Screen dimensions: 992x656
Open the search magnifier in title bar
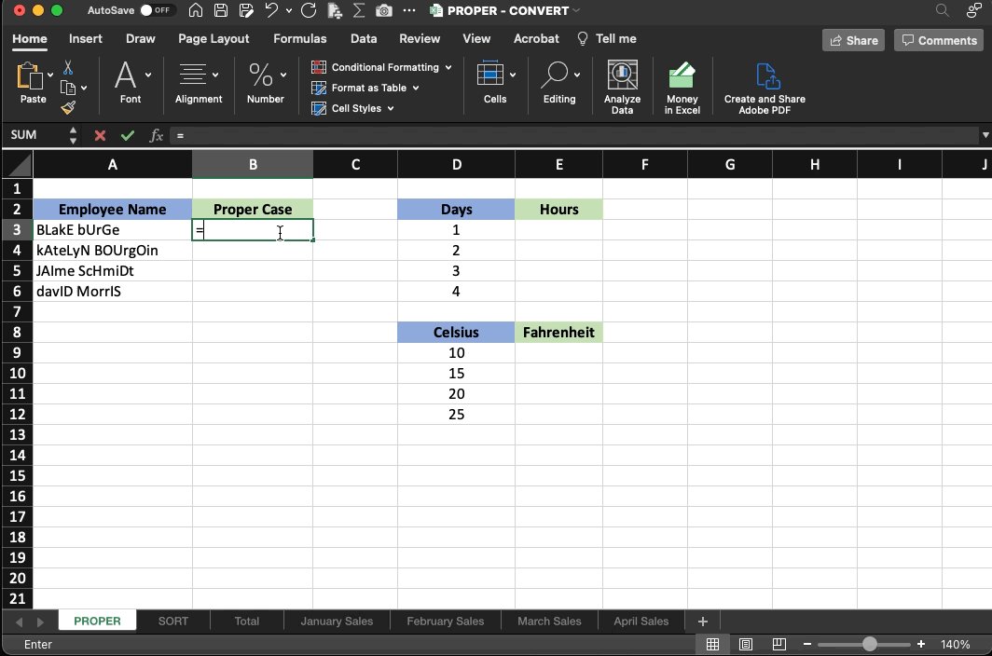[942, 10]
